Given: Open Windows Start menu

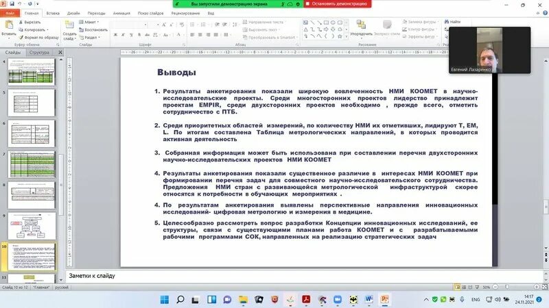Looking at the screenshot, I should pos(165,299).
